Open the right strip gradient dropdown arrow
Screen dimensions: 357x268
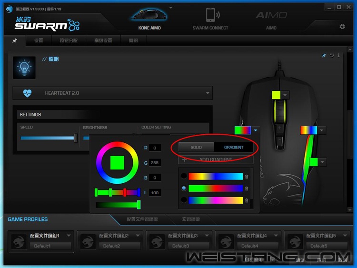[321, 130]
